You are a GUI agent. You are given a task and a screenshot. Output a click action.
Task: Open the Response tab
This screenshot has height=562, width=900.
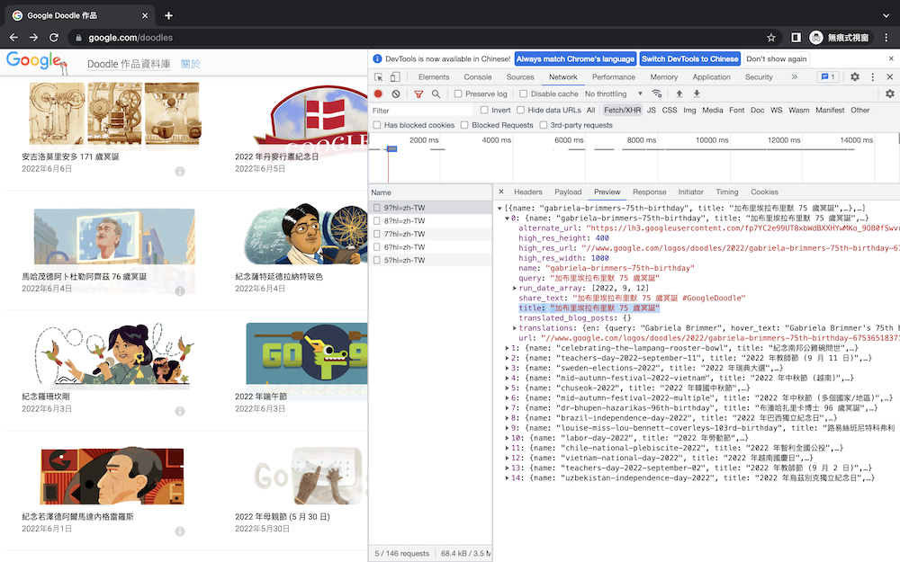(x=649, y=192)
